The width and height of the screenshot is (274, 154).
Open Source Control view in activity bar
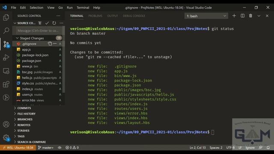[x=6, y=44]
